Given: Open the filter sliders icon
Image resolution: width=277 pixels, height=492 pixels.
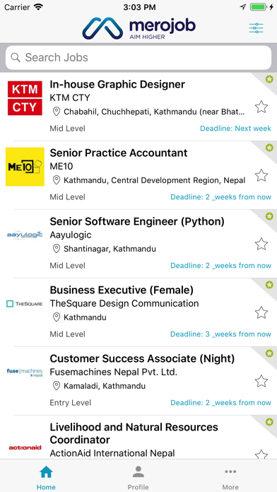Looking at the screenshot, I should [257, 28].
